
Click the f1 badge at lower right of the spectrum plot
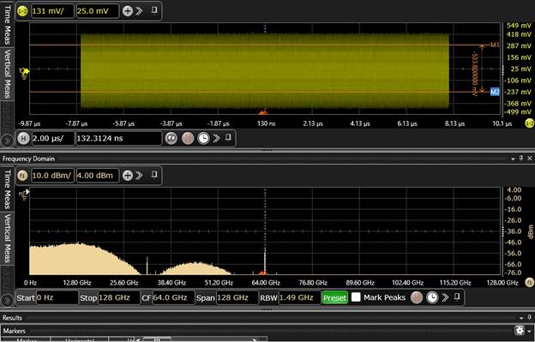(x=530, y=282)
